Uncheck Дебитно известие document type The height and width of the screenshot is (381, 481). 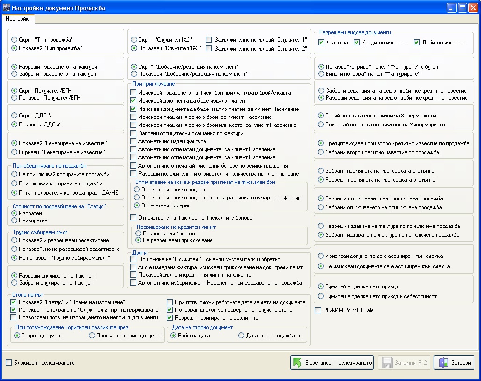[416, 43]
